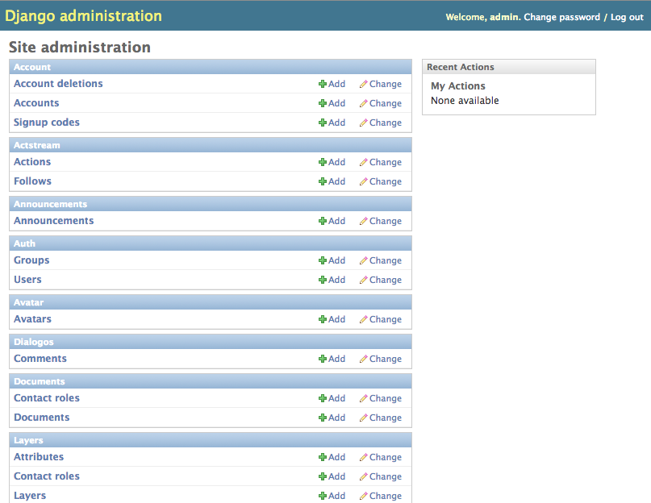Click Change for the Layers model row
Screen dimensions: 651x503
(x=381, y=496)
